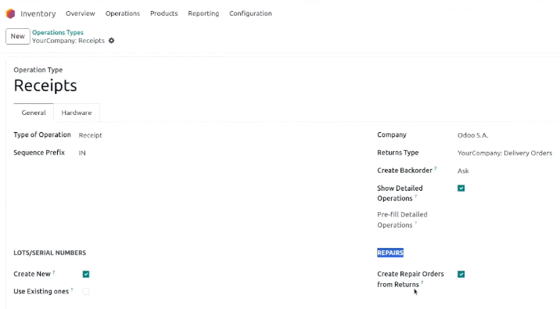Uncheck Show Detailed Operations checkbox

pyautogui.click(x=461, y=189)
